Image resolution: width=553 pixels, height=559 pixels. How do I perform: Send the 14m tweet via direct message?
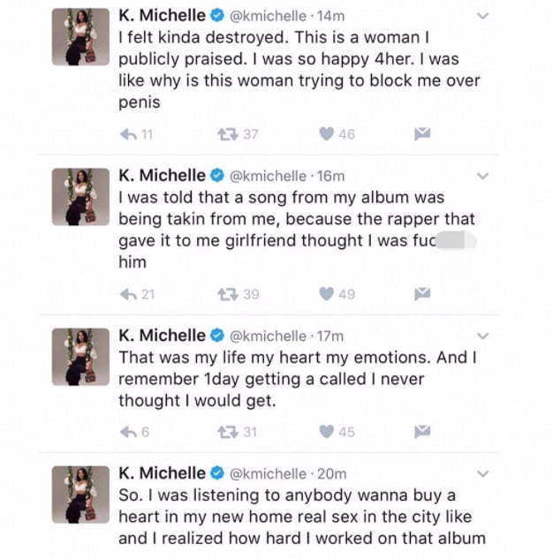pyautogui.click(x=422, y=133)
